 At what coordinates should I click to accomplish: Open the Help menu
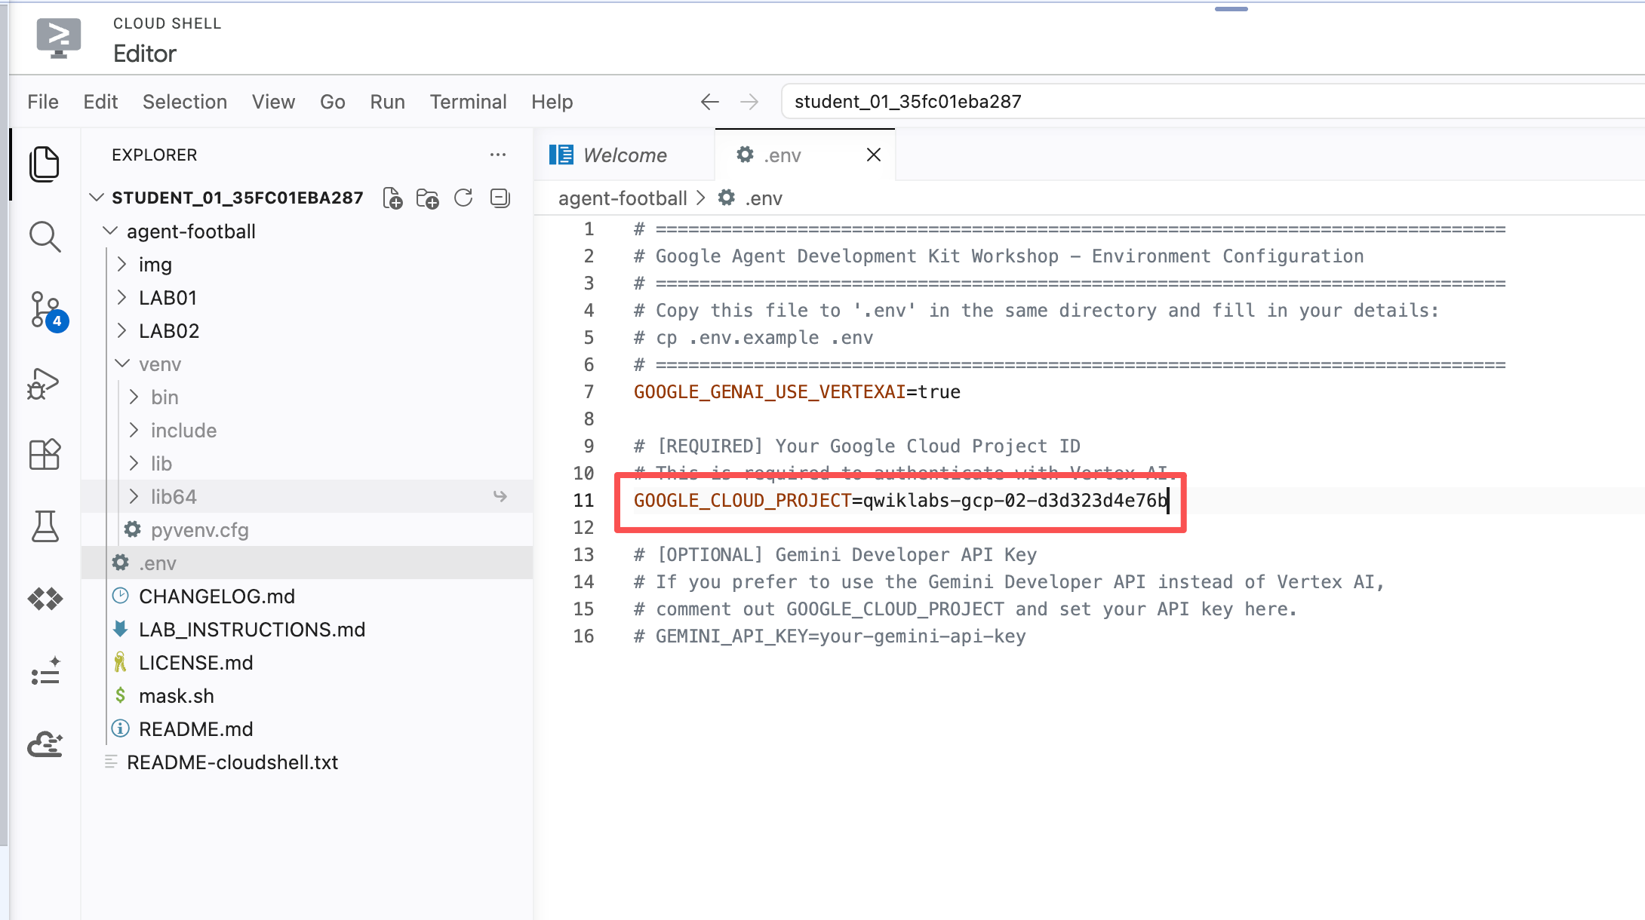(x=552, y=102)
